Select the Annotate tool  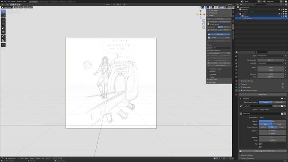point(3,36)
